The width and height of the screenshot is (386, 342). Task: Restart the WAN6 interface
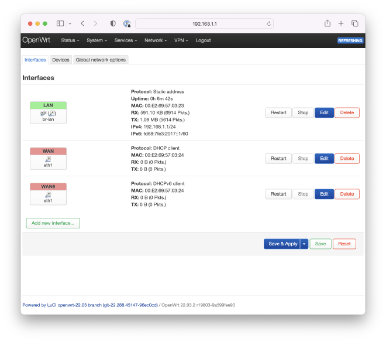[278, 194]
